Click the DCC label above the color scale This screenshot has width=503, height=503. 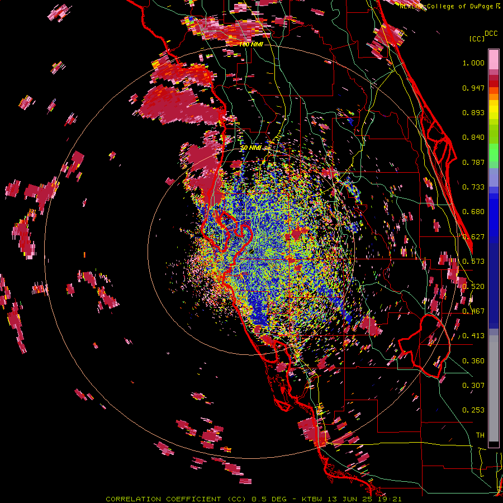point(491,34)
